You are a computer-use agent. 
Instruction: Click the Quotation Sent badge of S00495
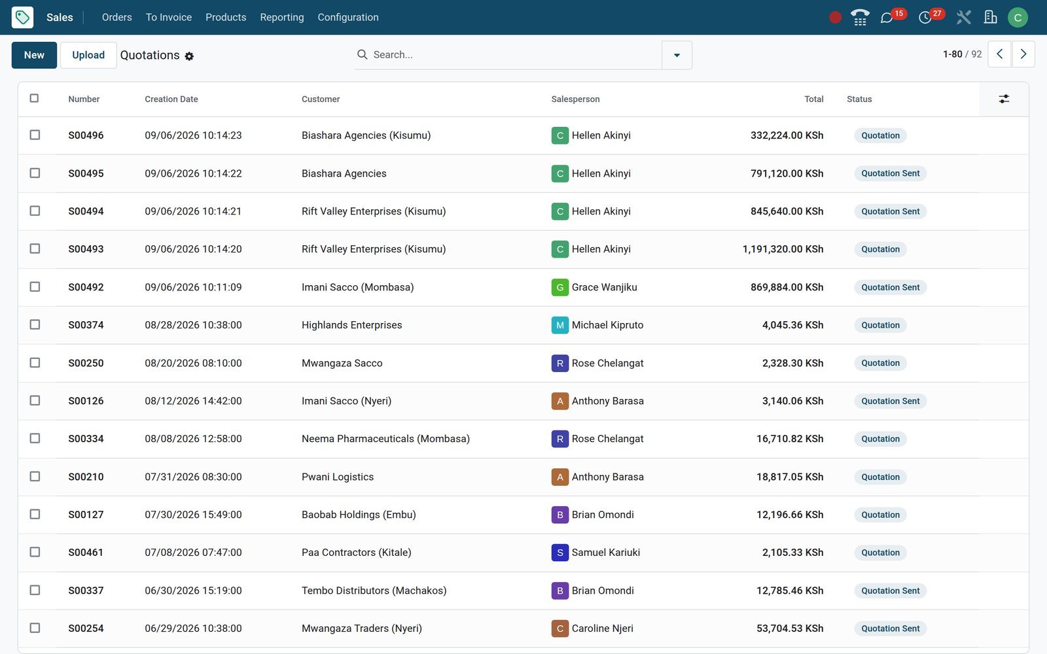890,173
